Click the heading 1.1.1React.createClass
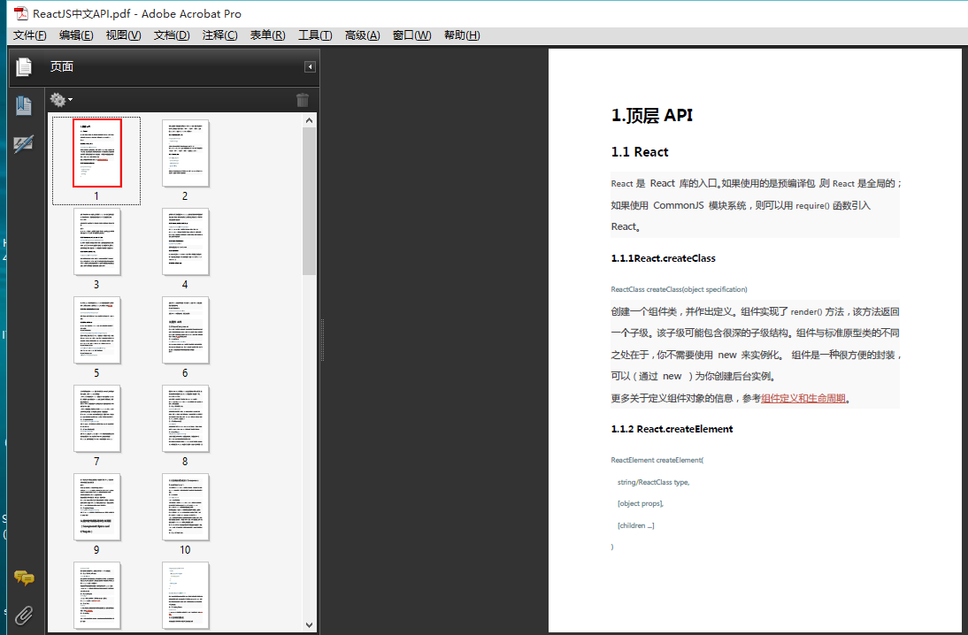 click(x=663, y=258)
